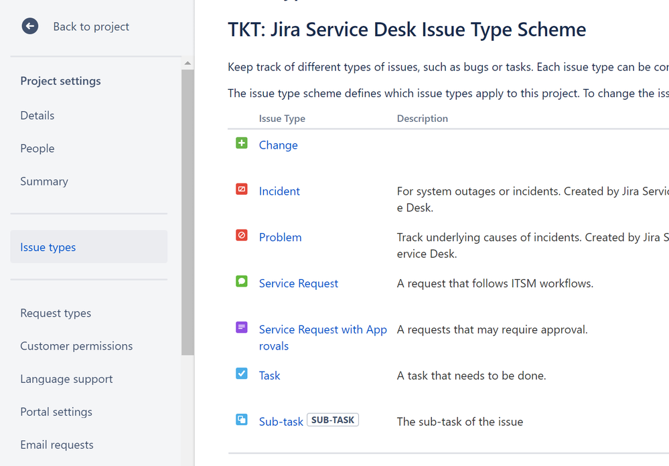Screen dimensions: 669x466
Task: Open the Change issue type link
Action: coord(278,145)
